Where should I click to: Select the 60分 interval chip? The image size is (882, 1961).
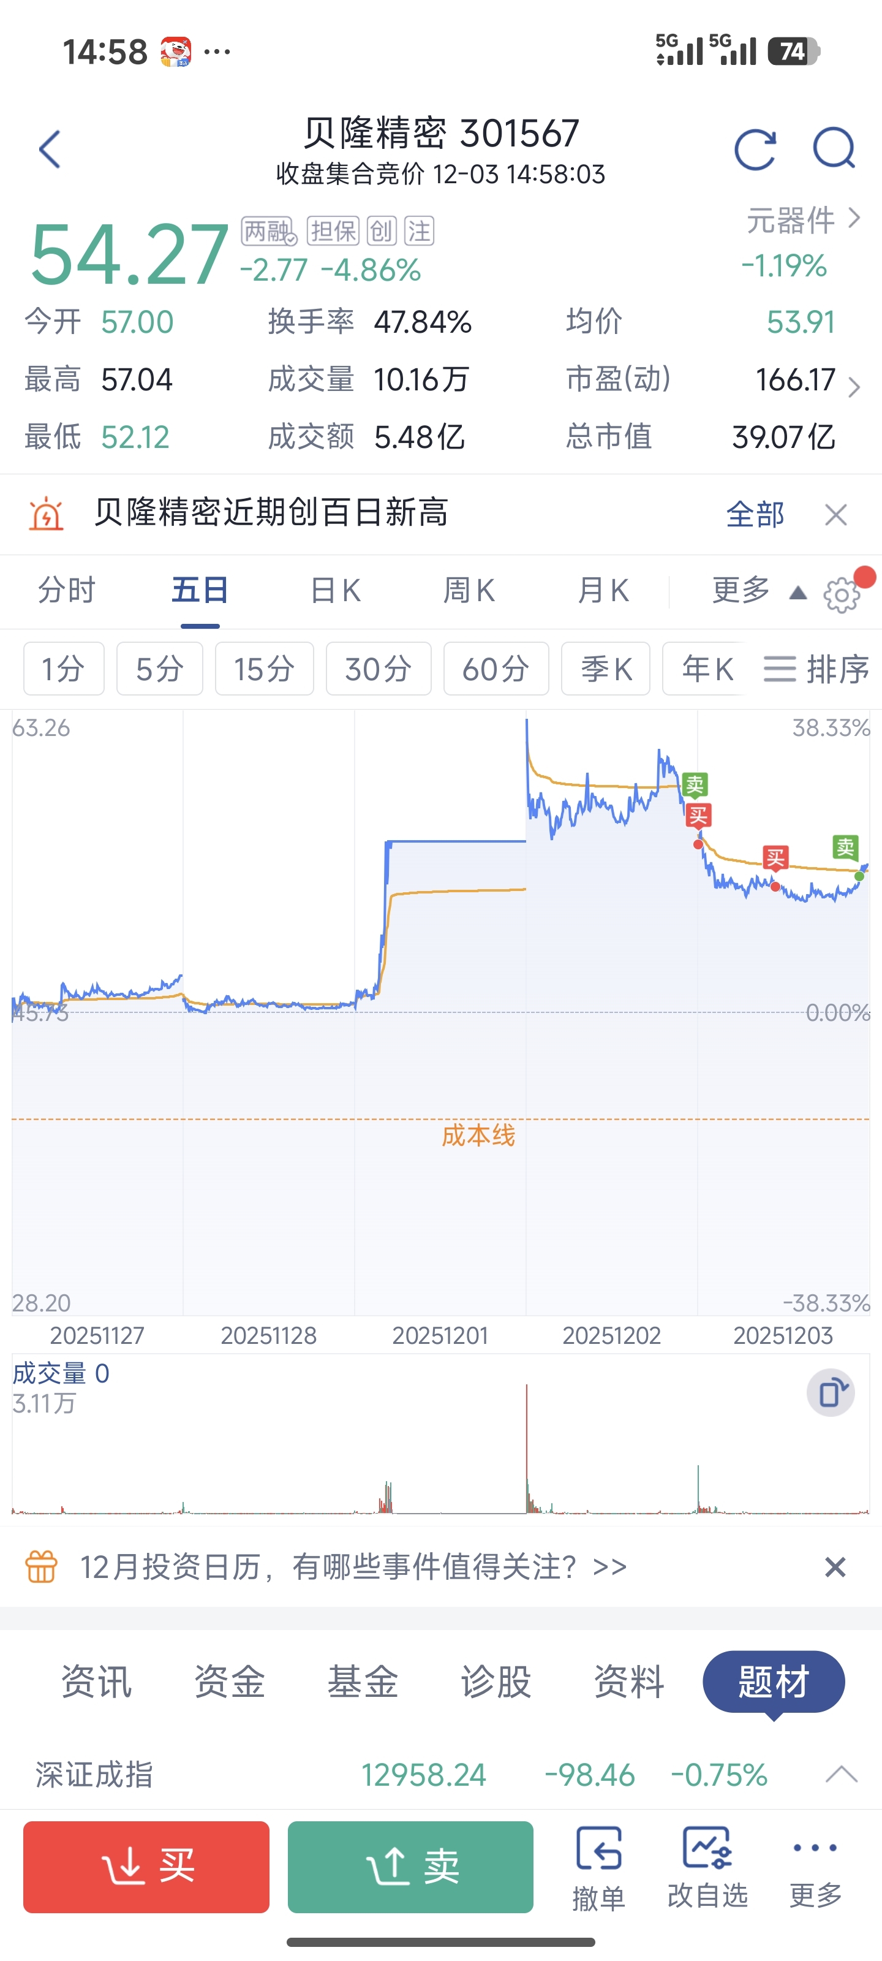coord(496,669)
